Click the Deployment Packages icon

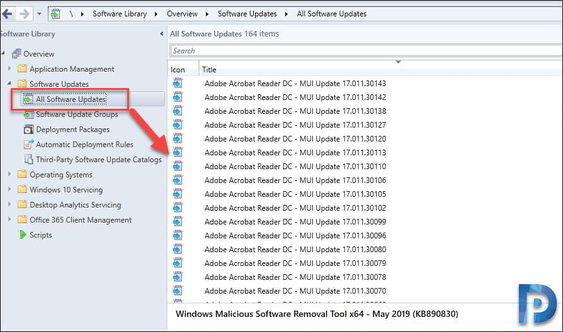coord(28,130)
